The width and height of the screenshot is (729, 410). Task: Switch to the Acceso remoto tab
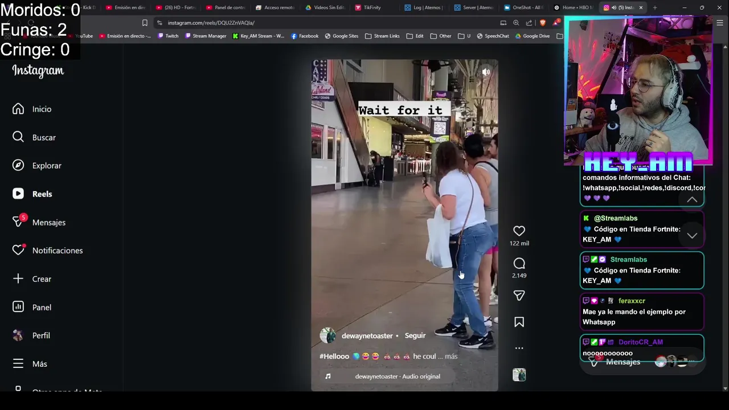(x=276, y=7)
